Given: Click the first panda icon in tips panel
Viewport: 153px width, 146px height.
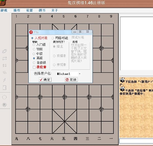Looking at the screenshot, I should [122, 80].
